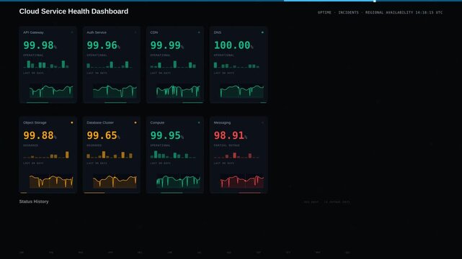This screenshot has width=462, height=259.
Task: Click the DNS 90-day bar chart
Action: pos(236,64)
